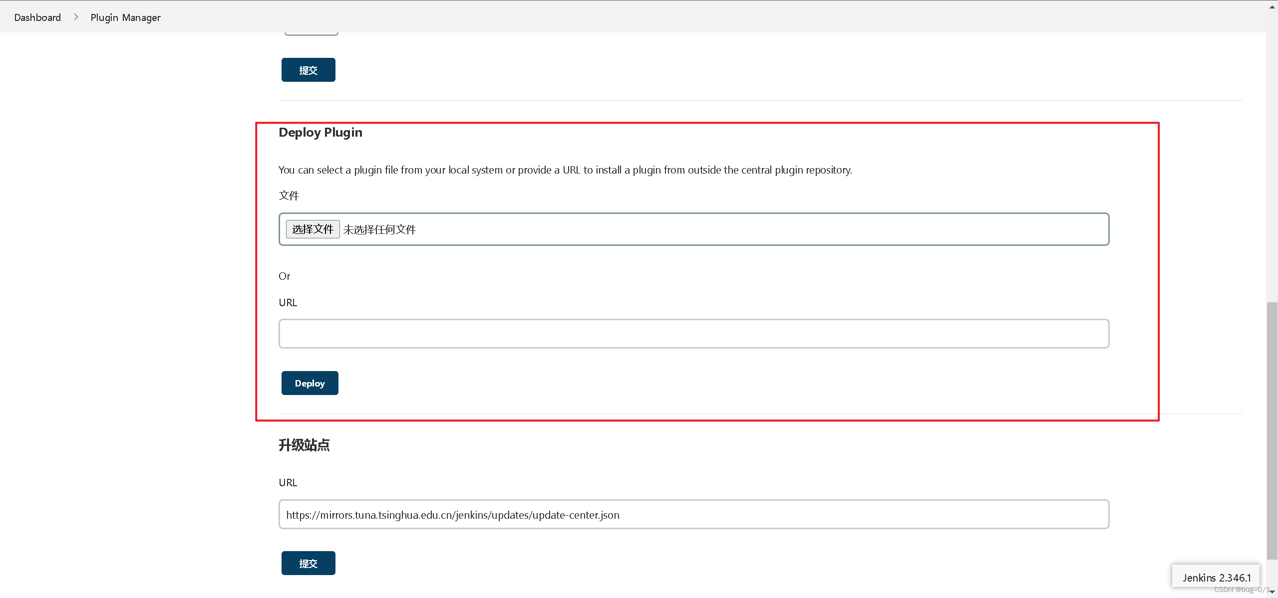This screenshot has height=598, width=1278.
Task: Click the tsinghua update-center.json URL field
Action: pyautogui.click(x=693, y=514)
